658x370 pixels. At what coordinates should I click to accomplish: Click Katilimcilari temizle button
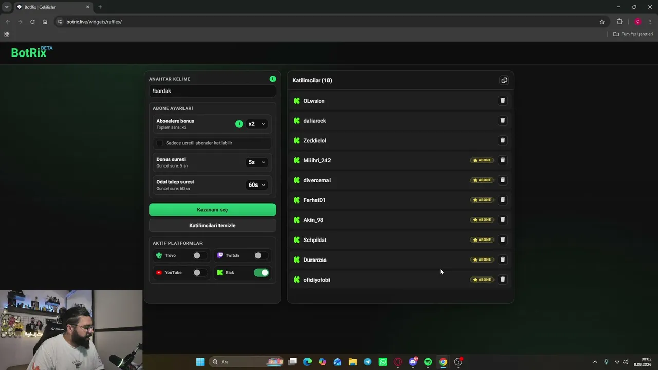[212, 225]
